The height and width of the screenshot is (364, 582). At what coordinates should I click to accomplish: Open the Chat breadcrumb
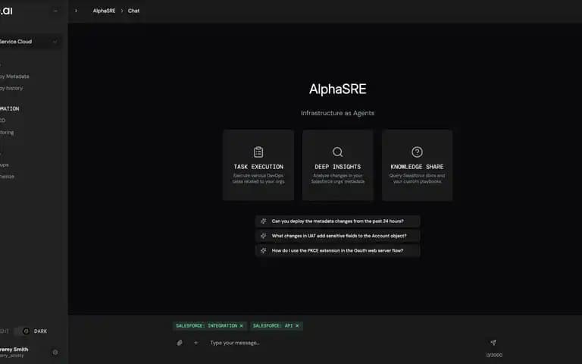(133, 11)
